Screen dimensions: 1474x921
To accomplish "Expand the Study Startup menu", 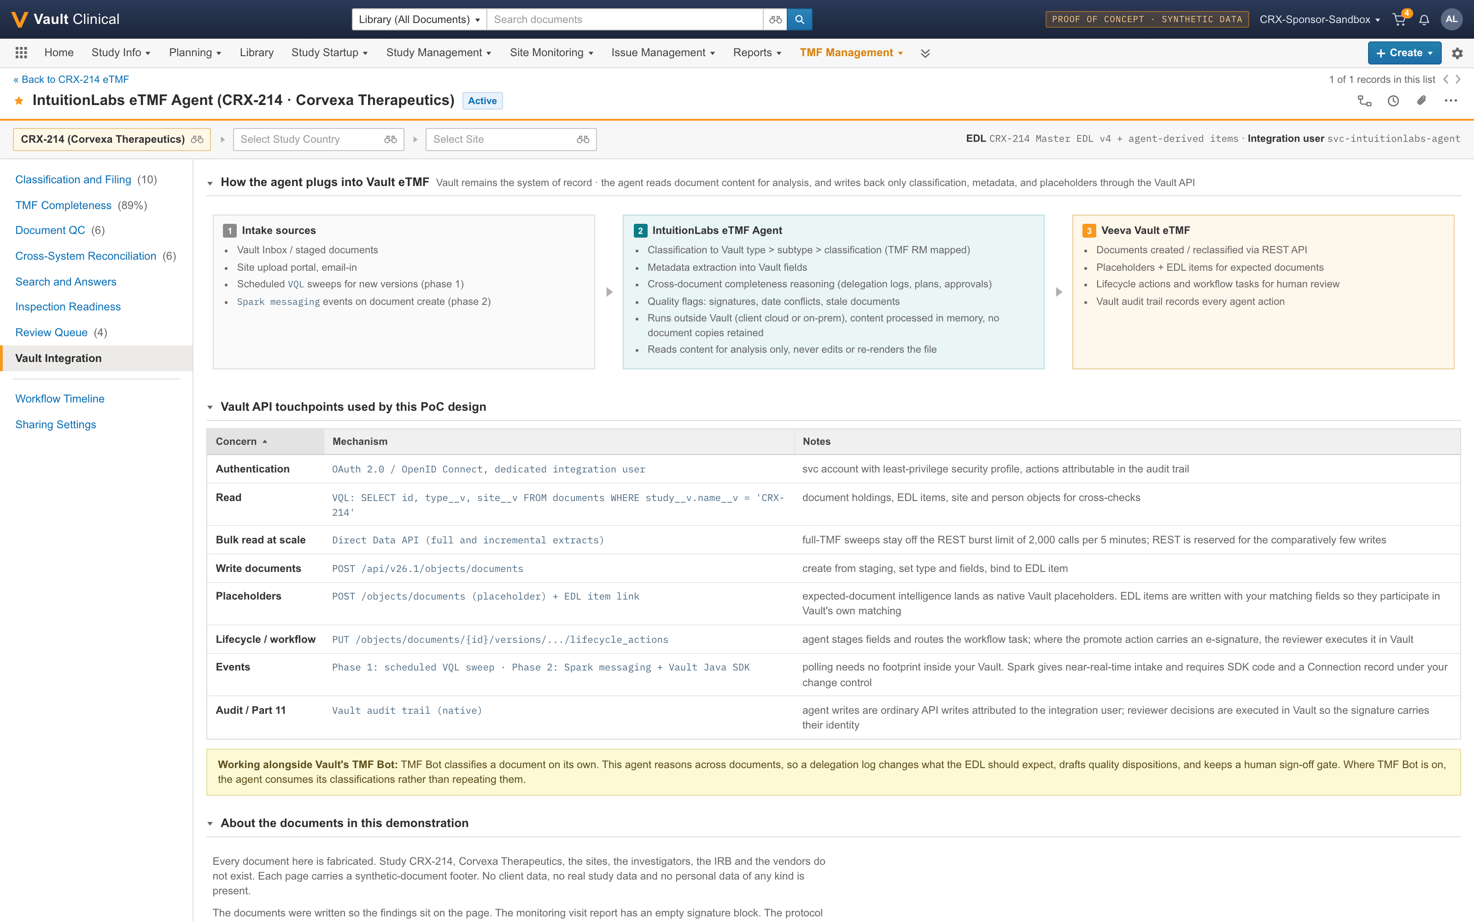I will pyautogui.click(x=329, y=53).
